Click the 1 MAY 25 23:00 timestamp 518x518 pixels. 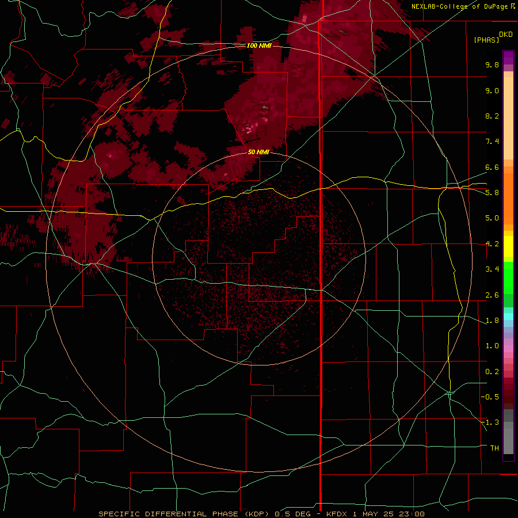(x=388, y=514)
